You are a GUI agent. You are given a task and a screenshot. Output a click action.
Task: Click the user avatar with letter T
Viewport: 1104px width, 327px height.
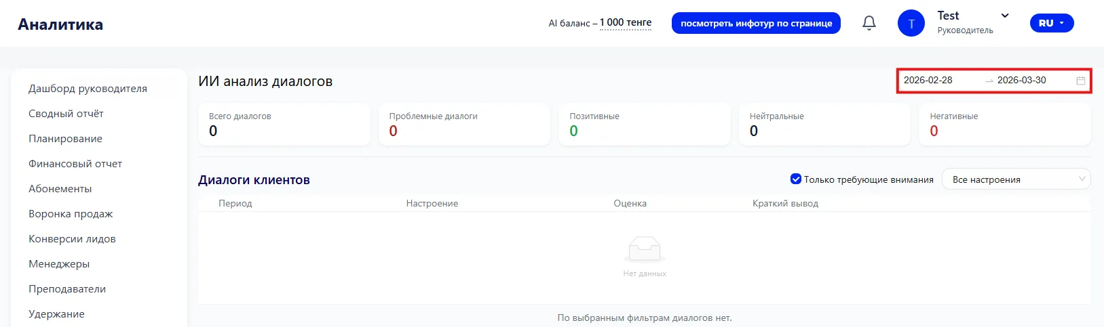911,24
